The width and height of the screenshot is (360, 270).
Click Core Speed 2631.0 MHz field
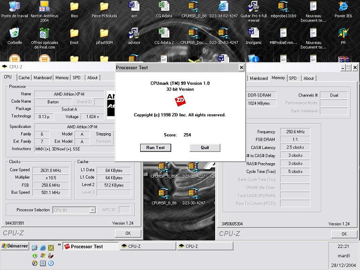(x=51, y=170)
